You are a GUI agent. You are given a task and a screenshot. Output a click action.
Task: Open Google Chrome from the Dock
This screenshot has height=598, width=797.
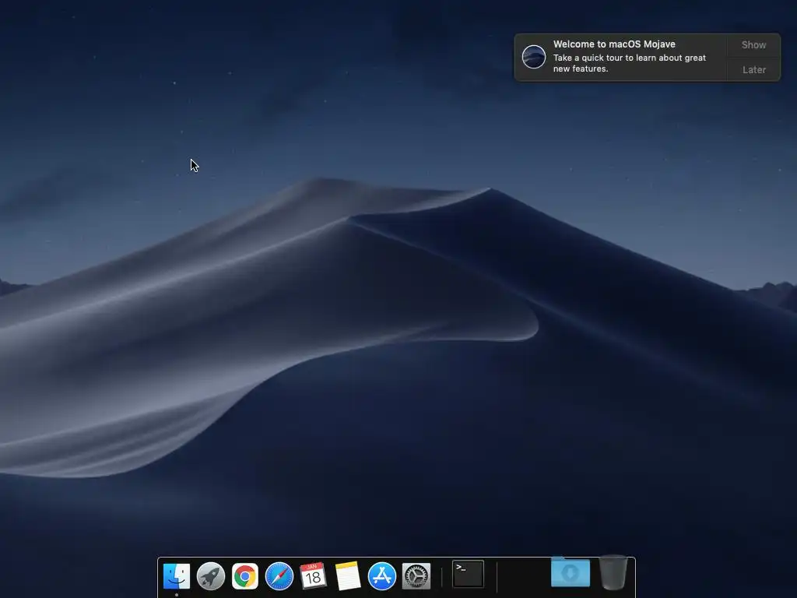[x=245, y=576]
